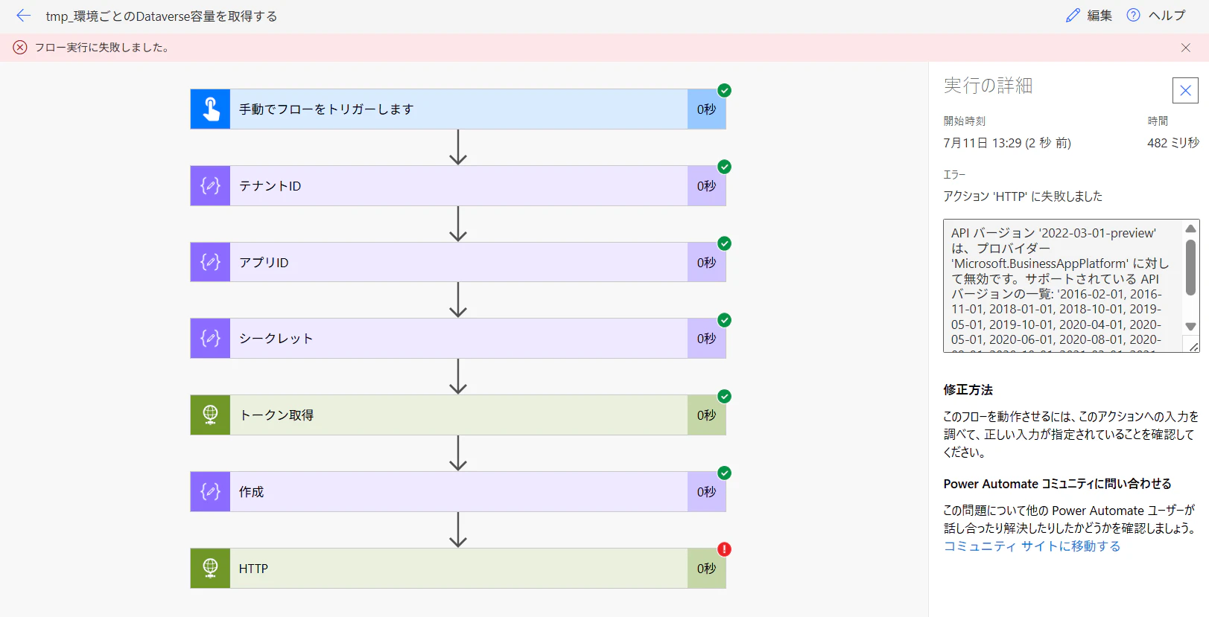Click the green checkmark on 作成 step
This screenshot has width=1209, height=617.
click(724, 473)
